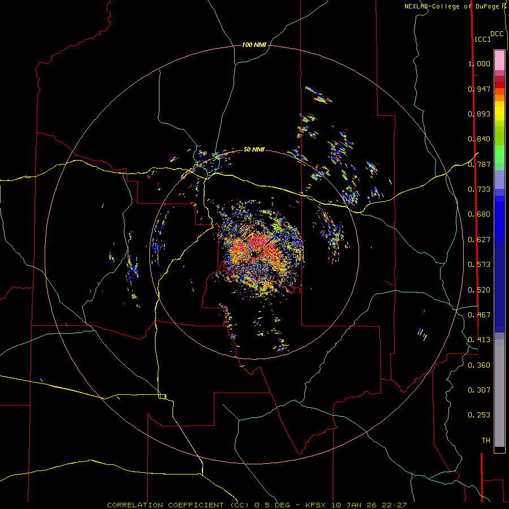
Task: Click the 1.000 value on the legend
Action: [479, 63]
